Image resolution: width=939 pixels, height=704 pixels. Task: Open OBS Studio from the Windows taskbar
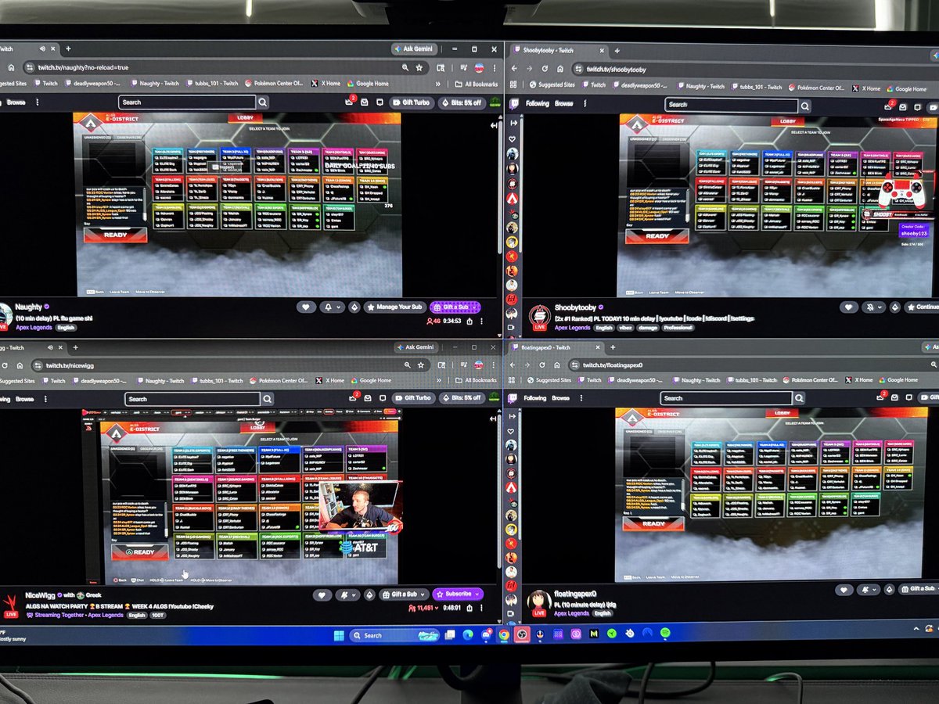tap(520, 634)
